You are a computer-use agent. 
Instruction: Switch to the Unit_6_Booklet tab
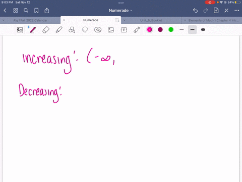pyautogui.click(x=151, y=20)
